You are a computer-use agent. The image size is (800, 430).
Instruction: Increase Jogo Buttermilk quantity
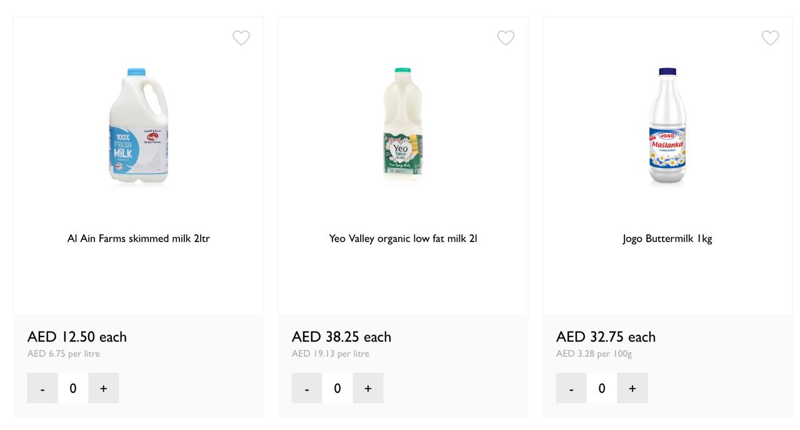tap(632, 388)
